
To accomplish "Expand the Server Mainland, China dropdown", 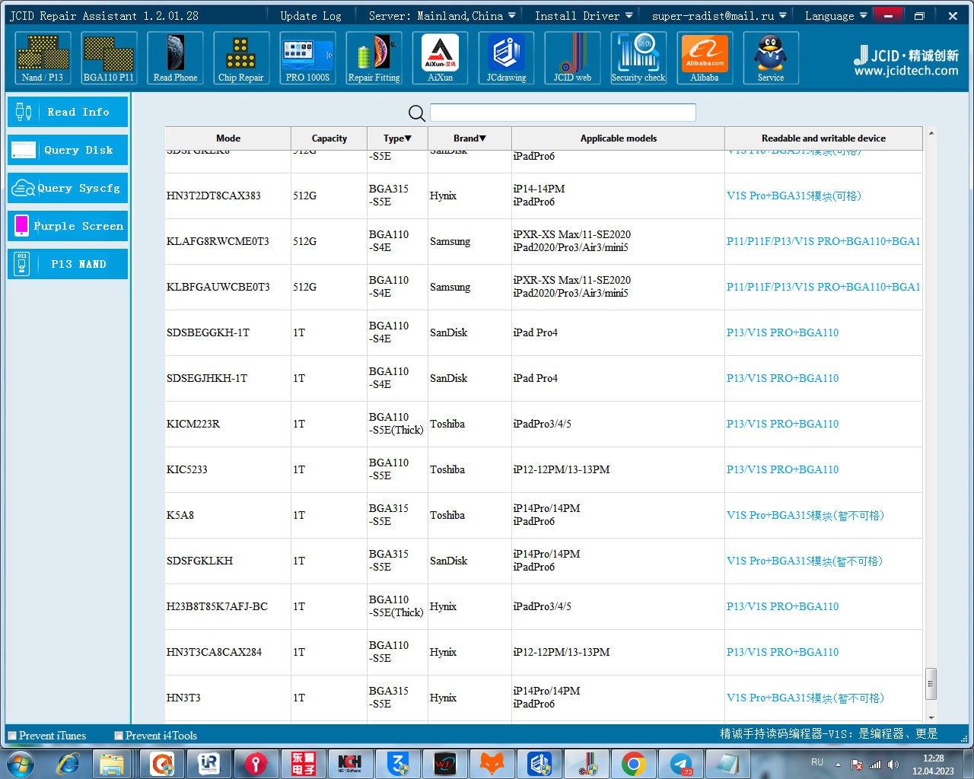I will pos(442,15).
